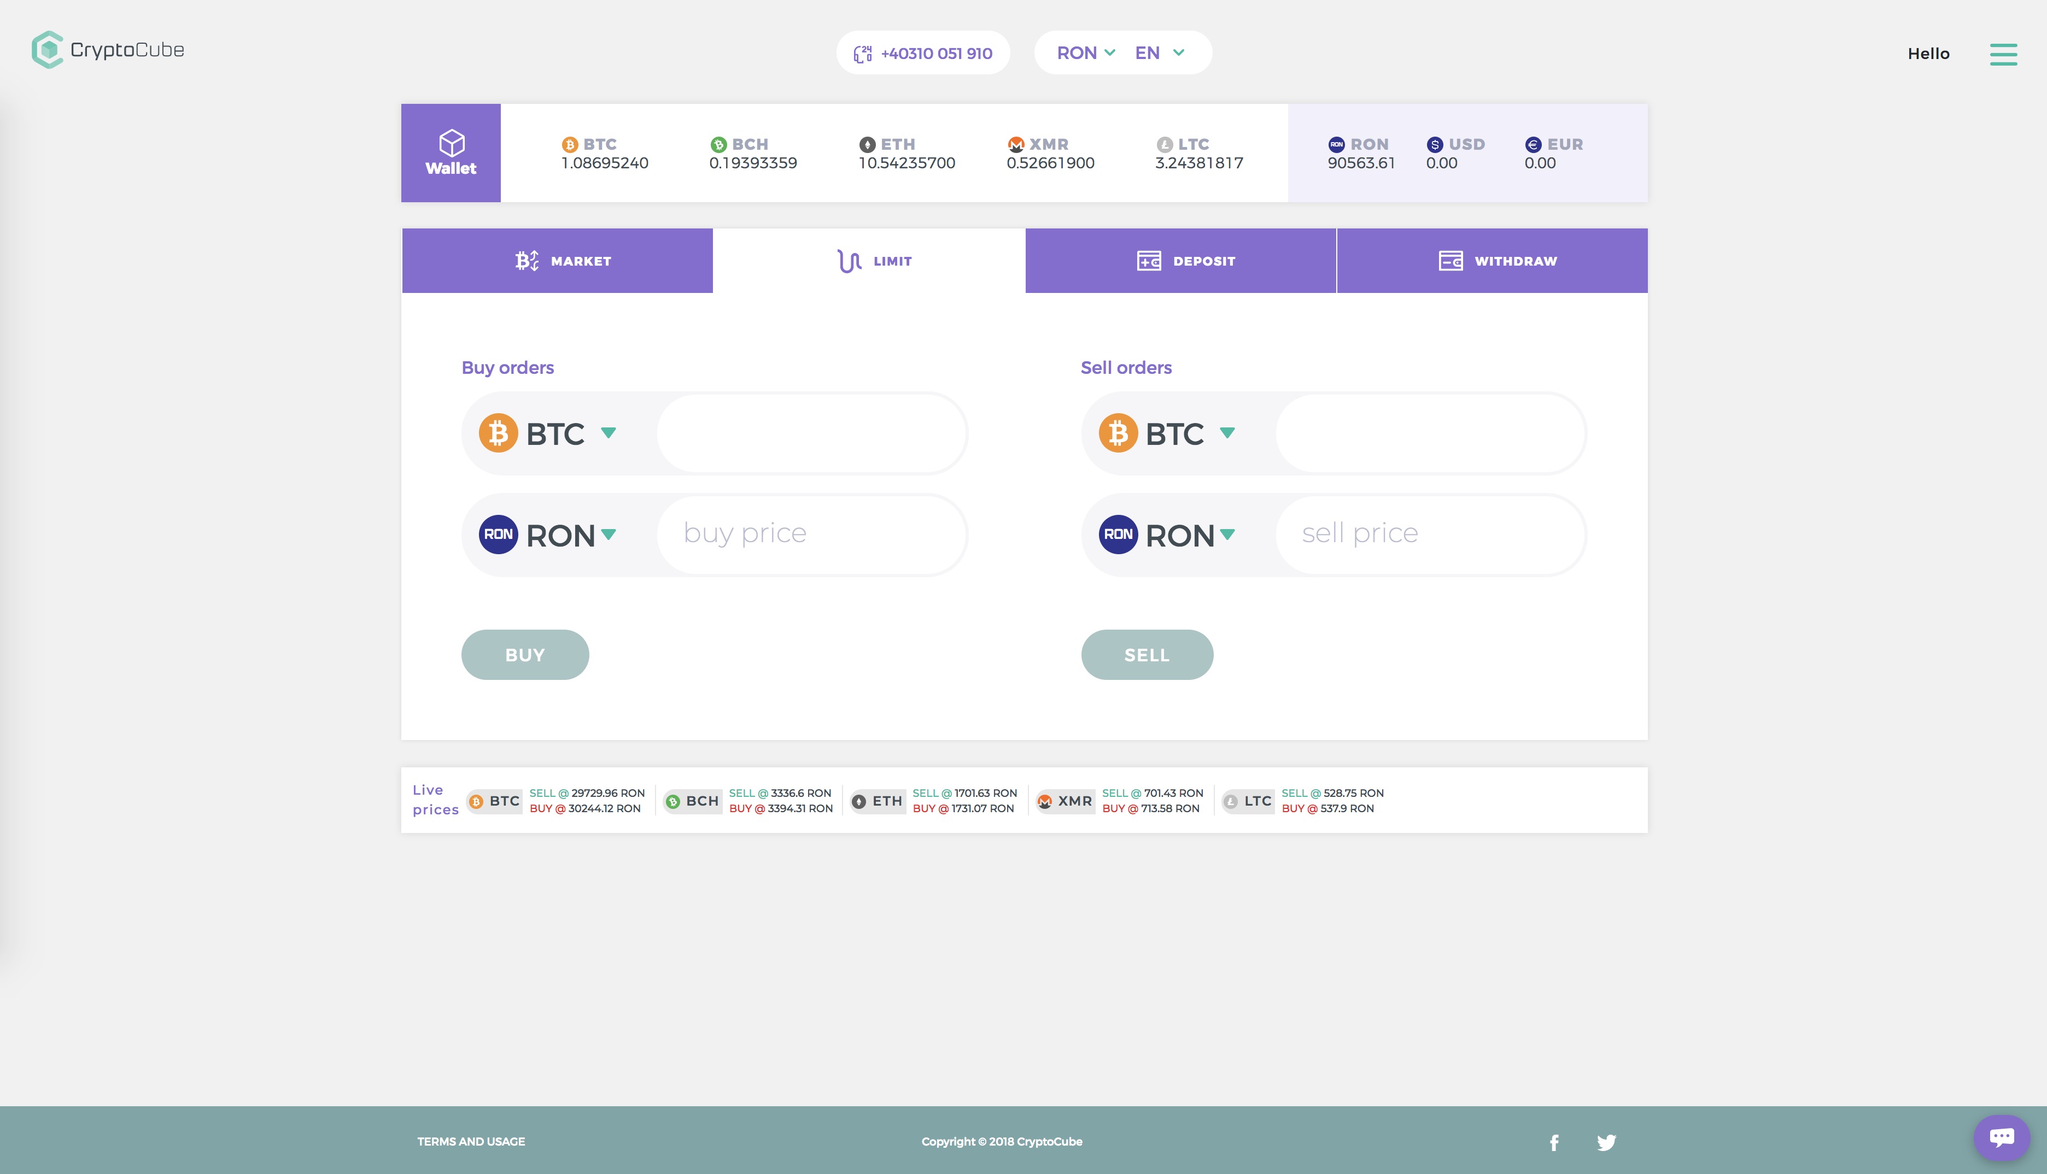Click the Buy orders heading
Screen dimensions: 2047x1174
coord(508,368)
